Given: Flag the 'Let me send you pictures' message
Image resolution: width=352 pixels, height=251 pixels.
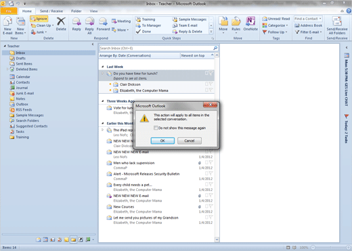Looking at the screenshot, I should point(211,217).
